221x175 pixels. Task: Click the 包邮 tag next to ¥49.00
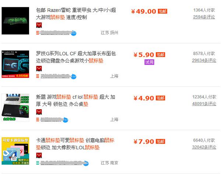tap(162, 11)
